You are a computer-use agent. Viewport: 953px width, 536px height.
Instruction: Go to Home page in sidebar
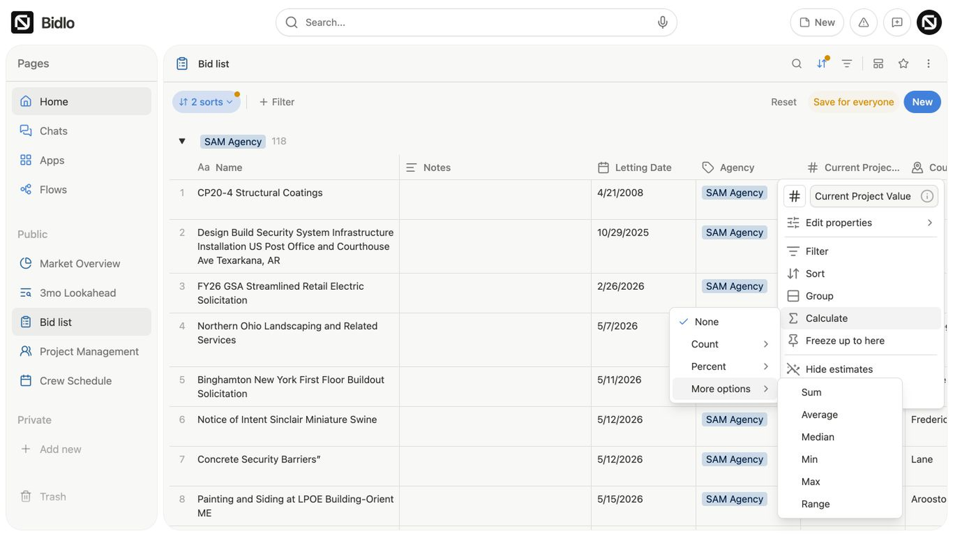tap(81, 102)
